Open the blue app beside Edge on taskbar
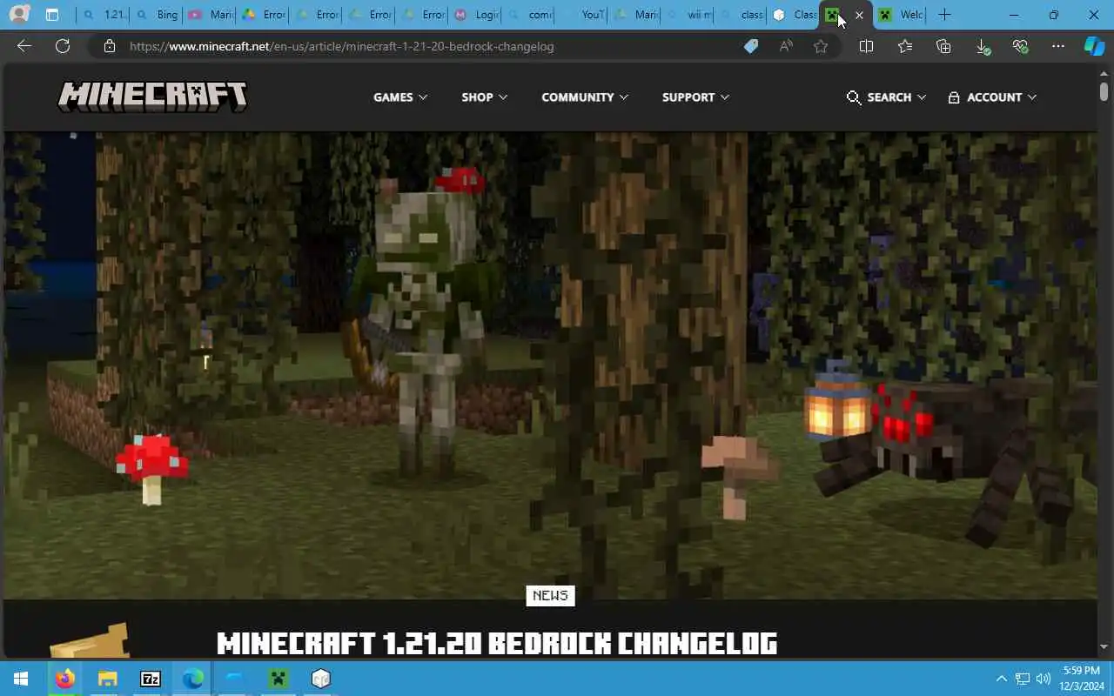The height and width of the screenshot is (696, 1114). tap(235, 679)
